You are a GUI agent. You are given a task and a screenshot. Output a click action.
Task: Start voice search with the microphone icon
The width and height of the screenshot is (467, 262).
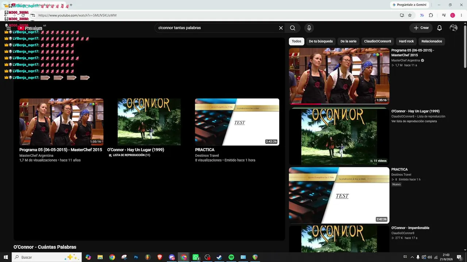tap(309, 28)
